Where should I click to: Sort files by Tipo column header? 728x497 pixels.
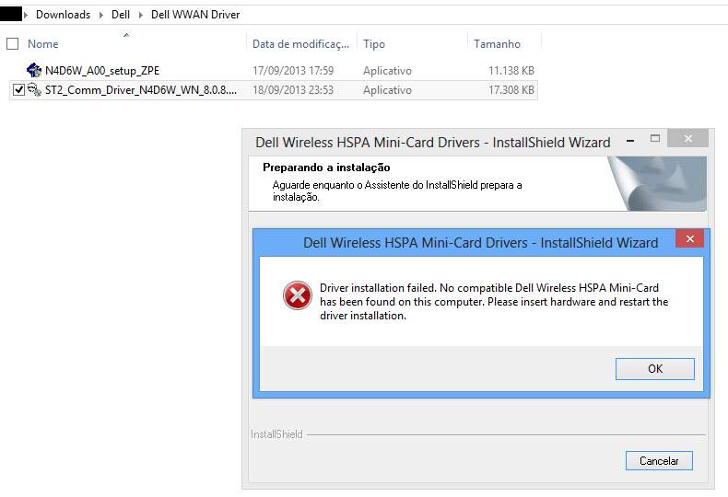374,44
